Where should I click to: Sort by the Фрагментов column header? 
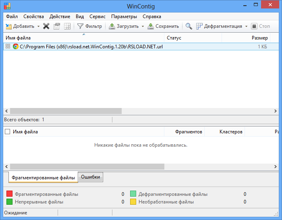coord(185,132)
